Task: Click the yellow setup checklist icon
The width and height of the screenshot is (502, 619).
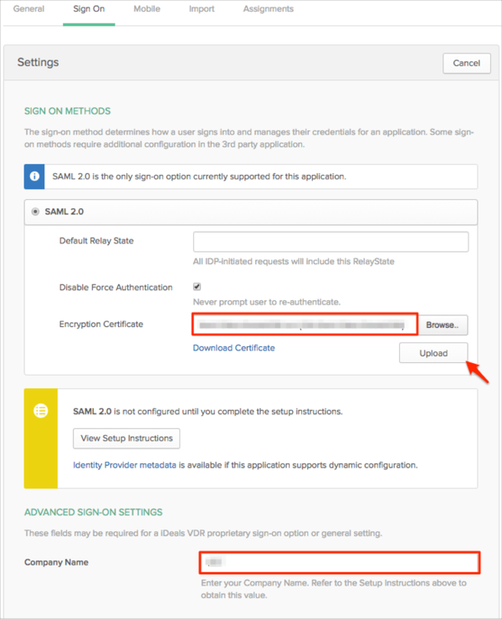Action: click(40, 412)
